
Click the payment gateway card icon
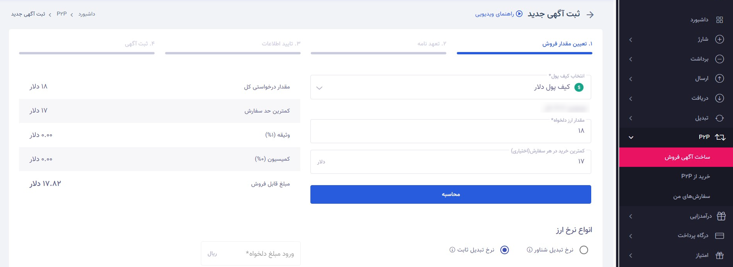click(719, 236)
